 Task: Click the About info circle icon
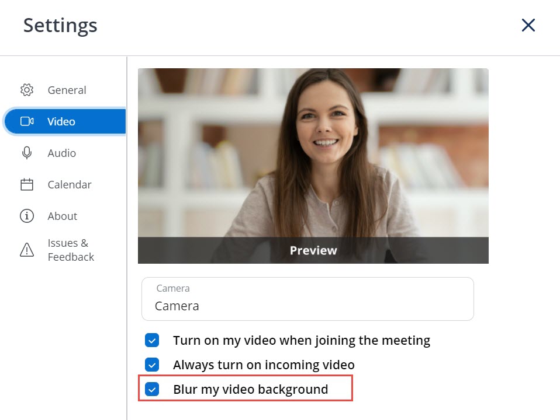(27, 216)
